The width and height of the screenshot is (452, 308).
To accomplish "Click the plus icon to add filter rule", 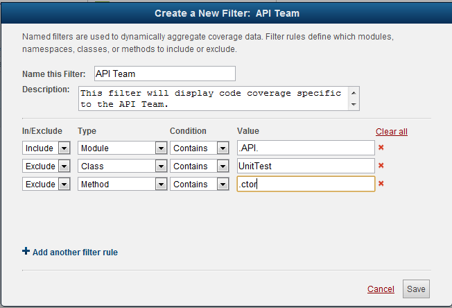I will 26,252.
